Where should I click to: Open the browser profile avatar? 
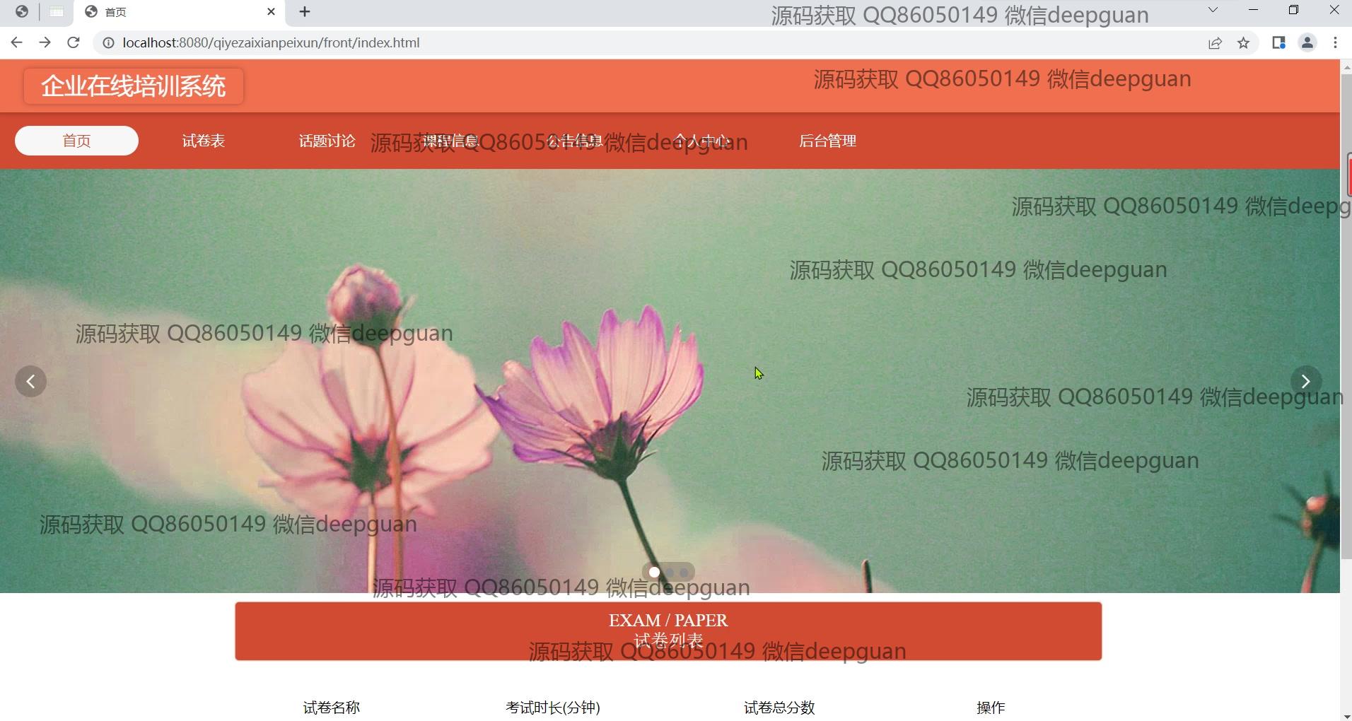pyautogui.click(x=1307, y=43)
